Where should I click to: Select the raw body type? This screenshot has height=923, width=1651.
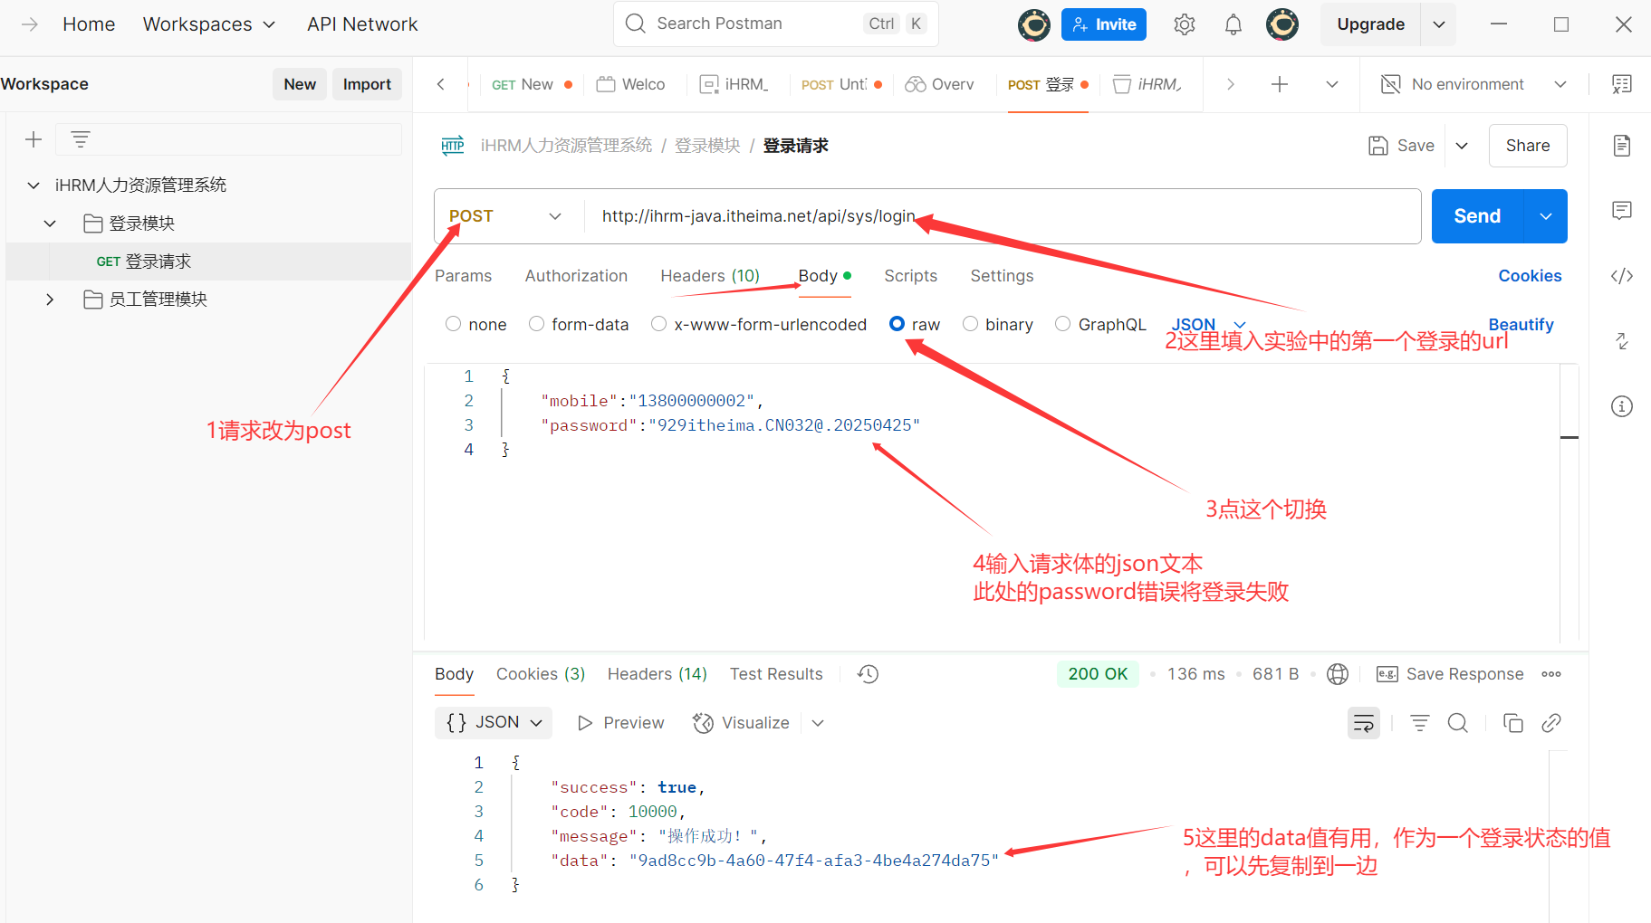coord(897,324)
